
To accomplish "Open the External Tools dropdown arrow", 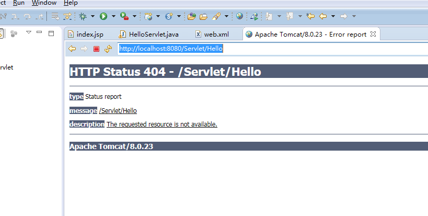I will [135, 16].
